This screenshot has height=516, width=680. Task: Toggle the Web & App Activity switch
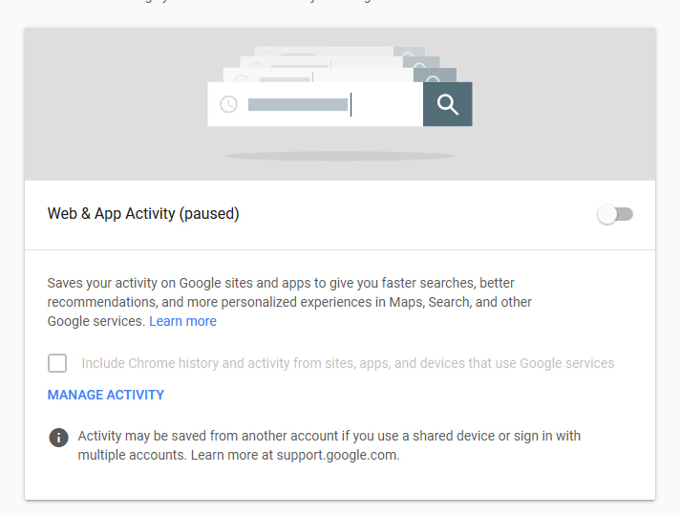coord(614,214)
